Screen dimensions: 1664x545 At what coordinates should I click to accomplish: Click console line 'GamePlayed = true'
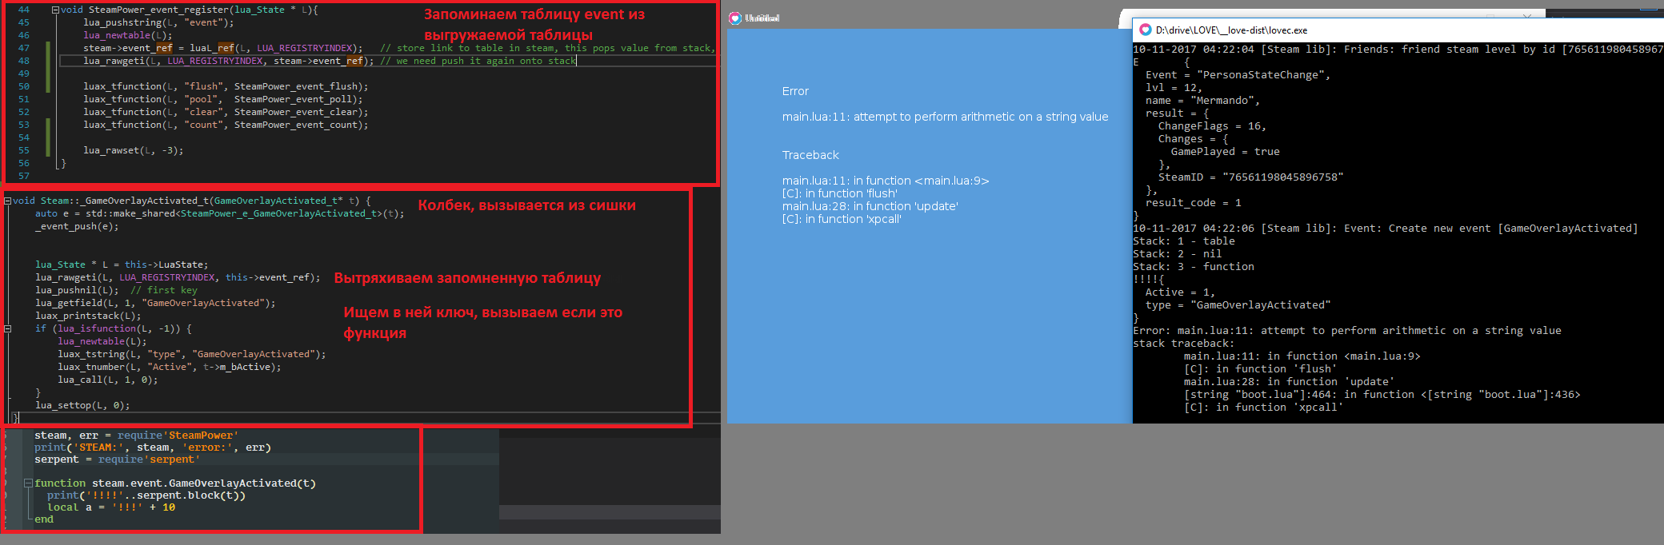point(1226,152)
